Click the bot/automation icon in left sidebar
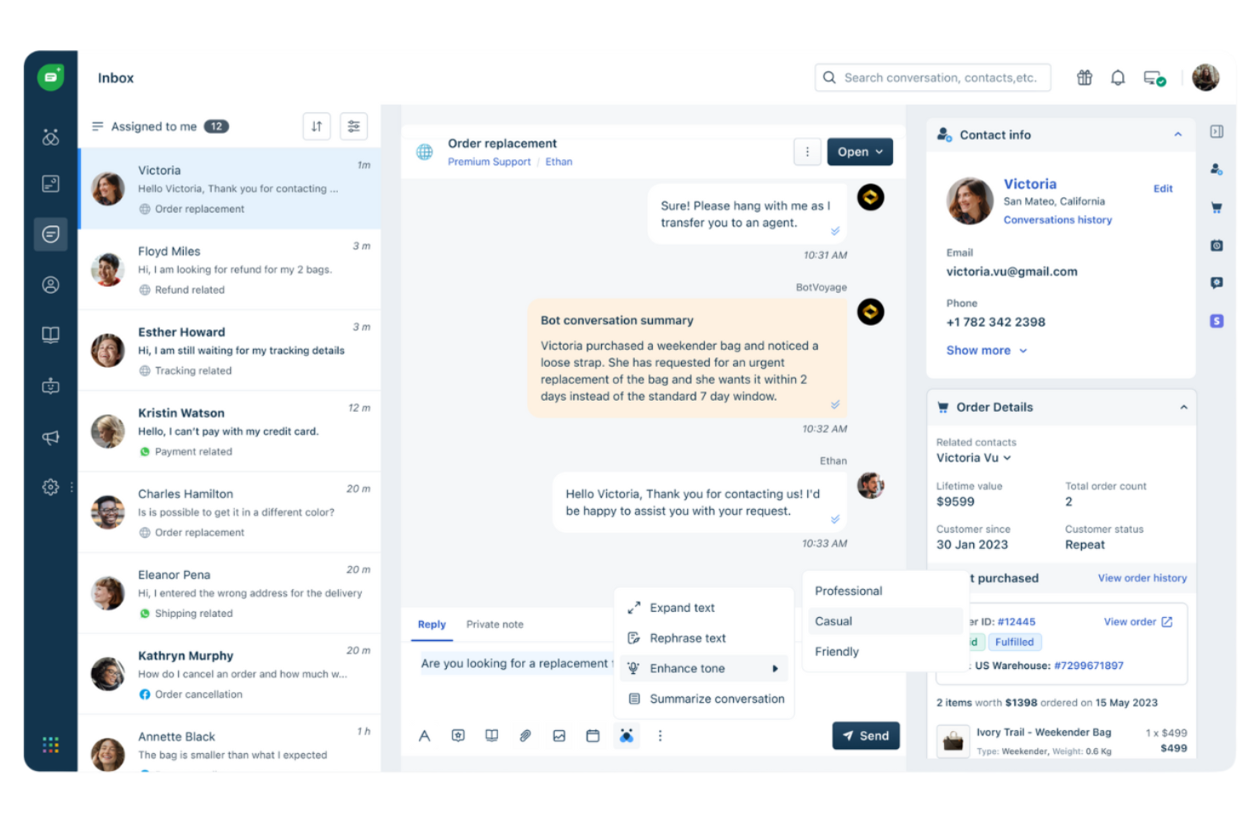This screenshot has width=1260, height=840. pyautogui.click(x=50, y=386)
